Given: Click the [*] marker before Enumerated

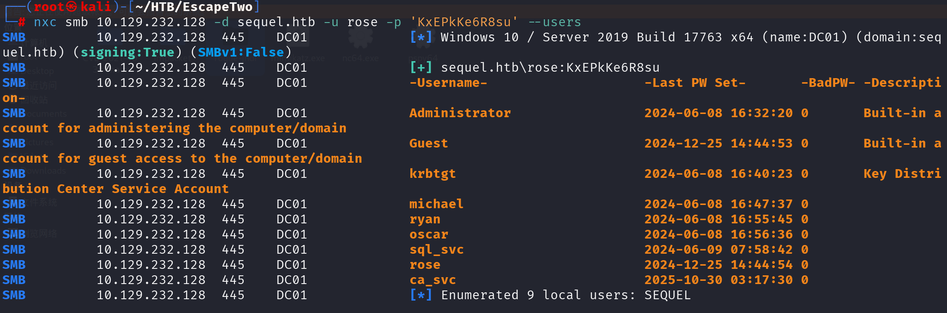Looking at the screenshot, I should click(421, 295).
